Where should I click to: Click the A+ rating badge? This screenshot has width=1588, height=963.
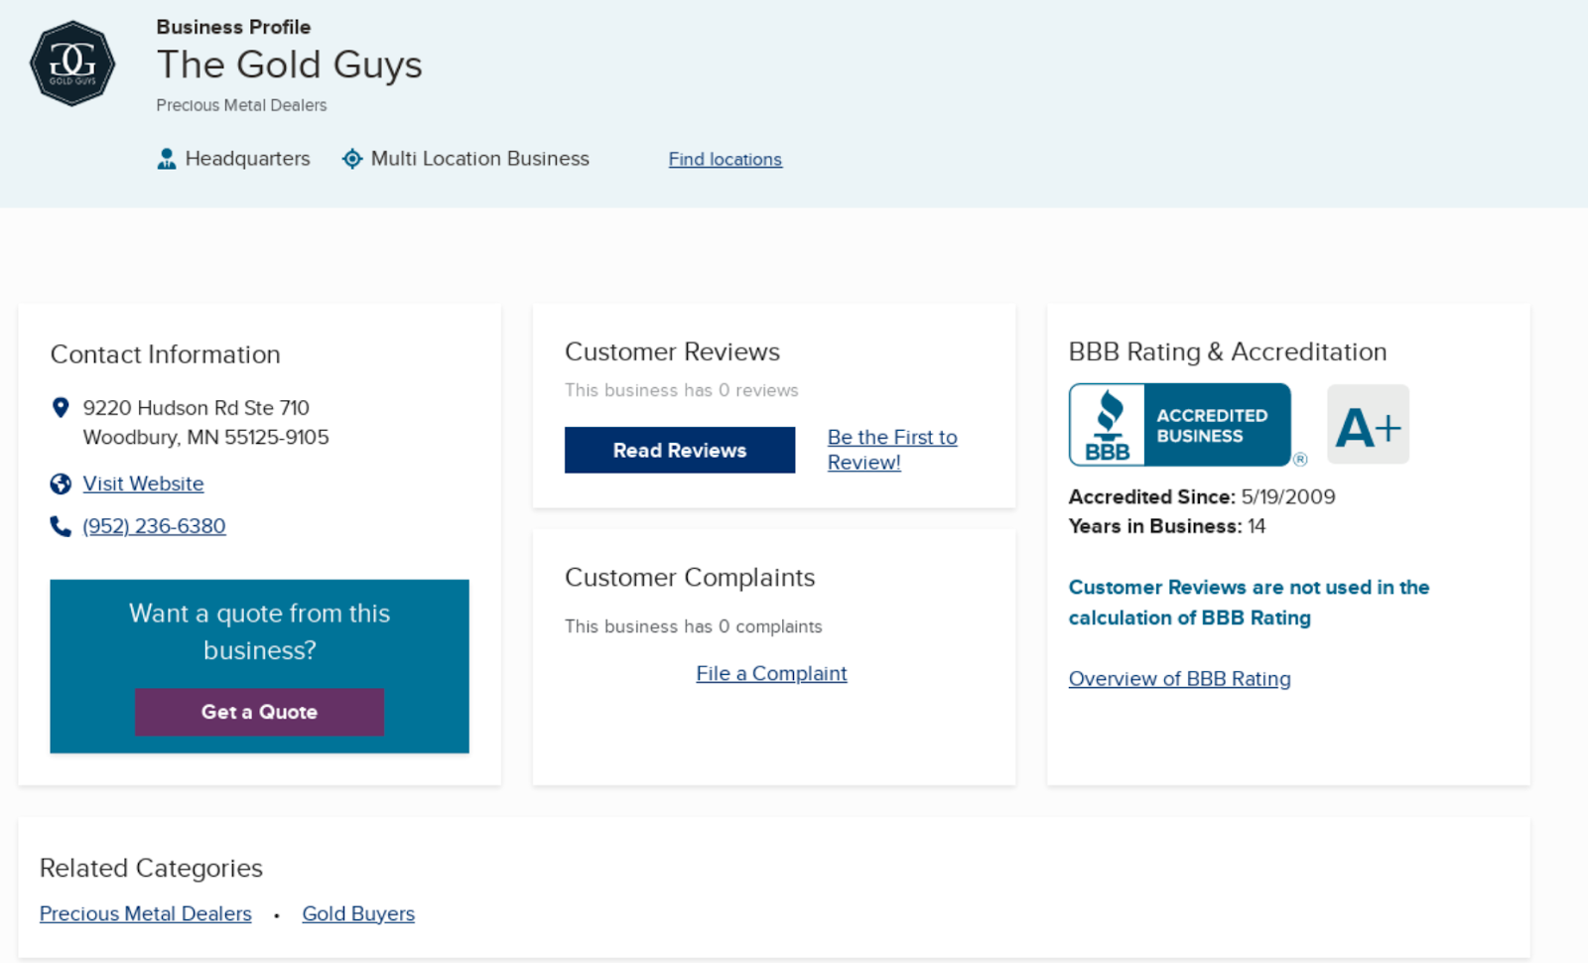[1368, 425]
